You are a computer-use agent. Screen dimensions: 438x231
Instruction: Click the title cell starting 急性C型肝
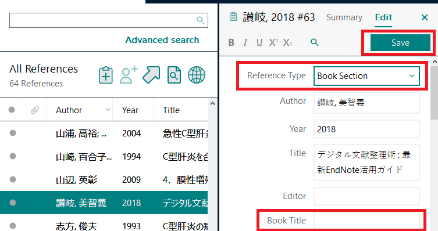coord(185,133)
